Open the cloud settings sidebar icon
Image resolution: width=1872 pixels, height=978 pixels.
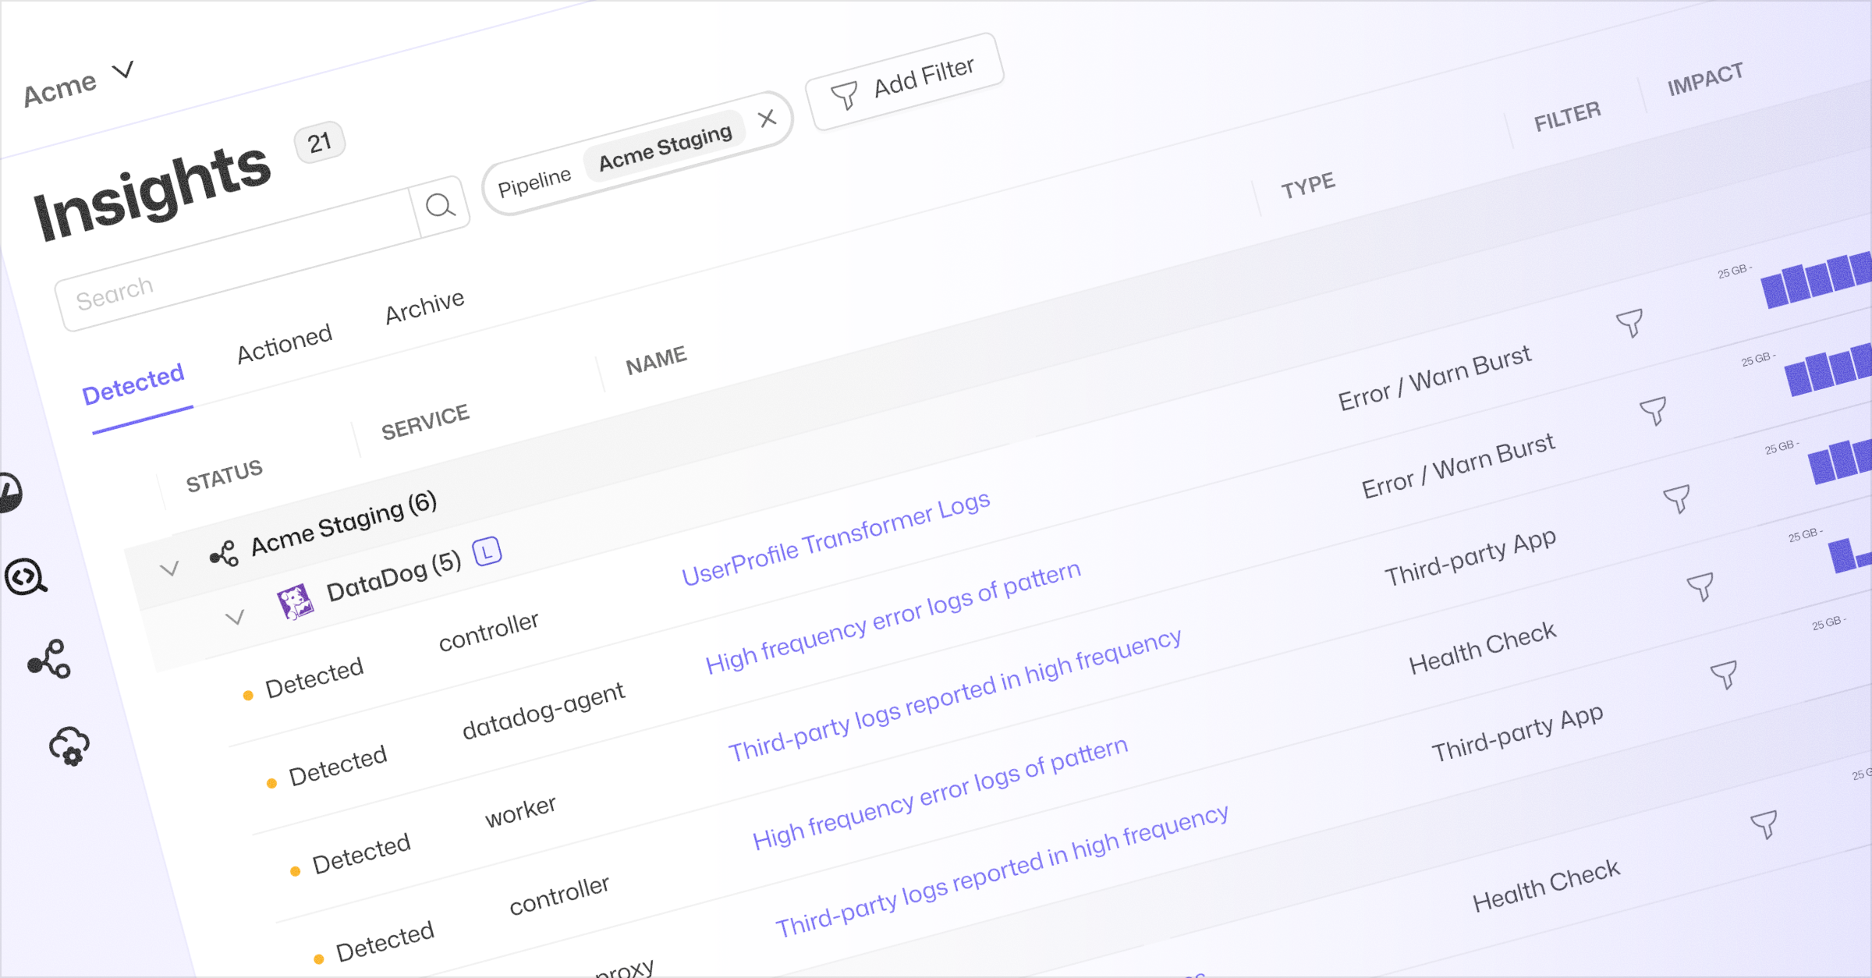coord(70,746)
